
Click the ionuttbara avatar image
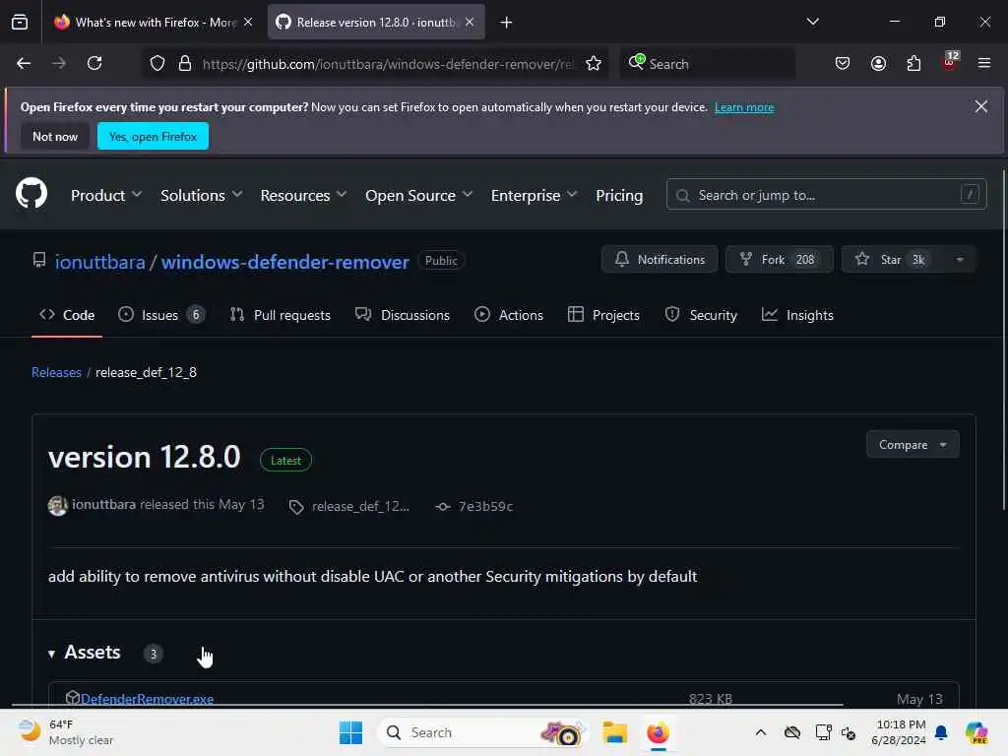tap(58, 506)
